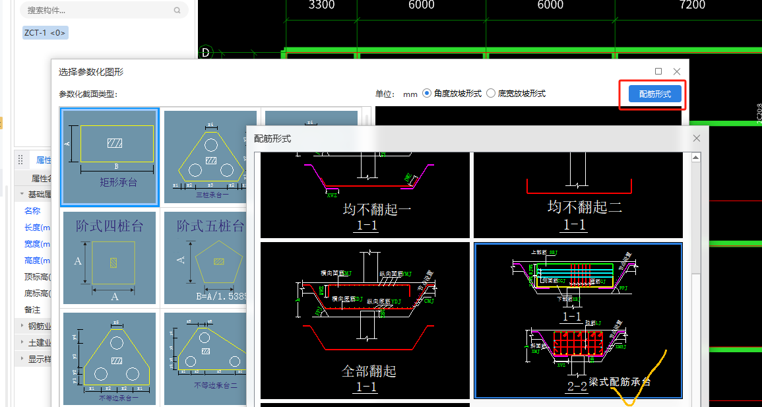Click the 备注 property row
The image size is (762, 407).
[x=32, y=309]
